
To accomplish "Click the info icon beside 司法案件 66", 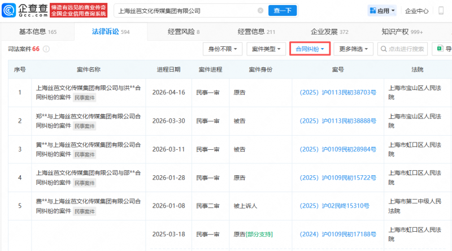I will (46, 49).
